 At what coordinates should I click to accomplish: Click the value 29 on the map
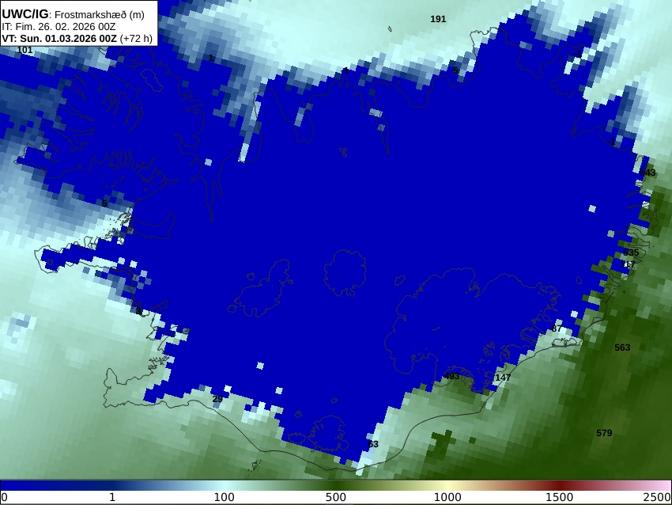click(x=217, y=399)
